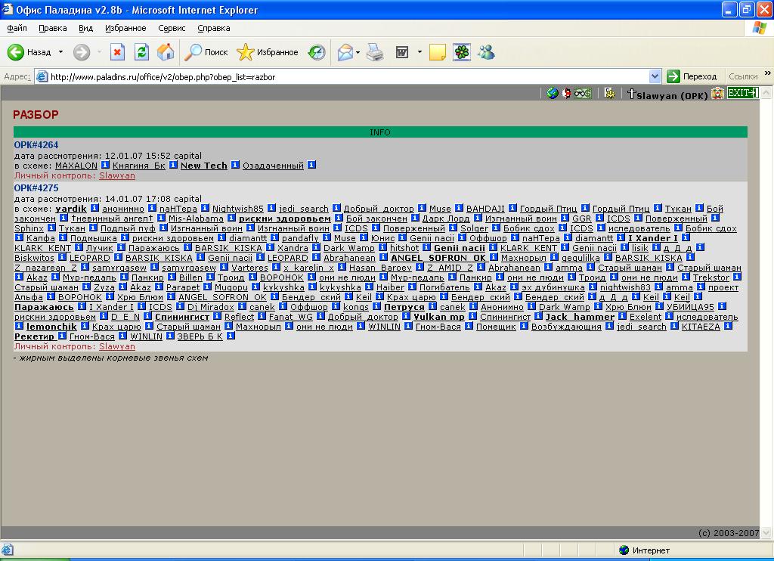This screenshot has height=561, width=774.
Task: Open the Поиск search magnifier
Action: (206, 52)
